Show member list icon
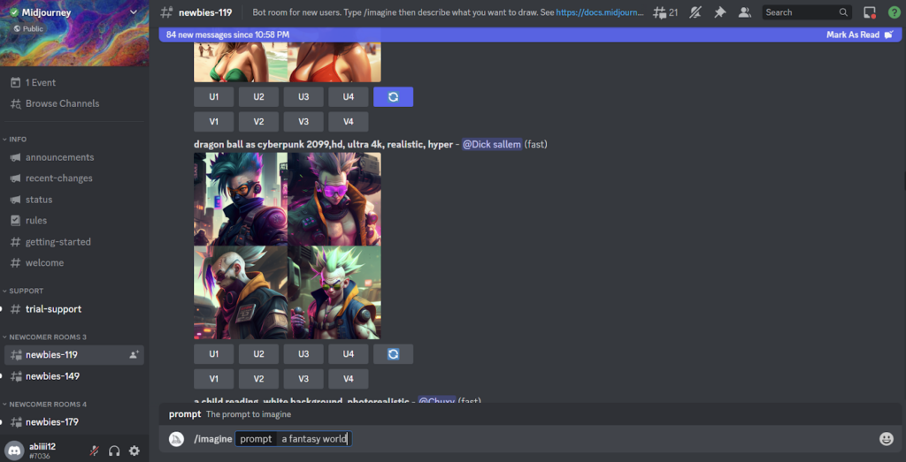The height and width of the screenshot is (462, 906). click(745, 12)
